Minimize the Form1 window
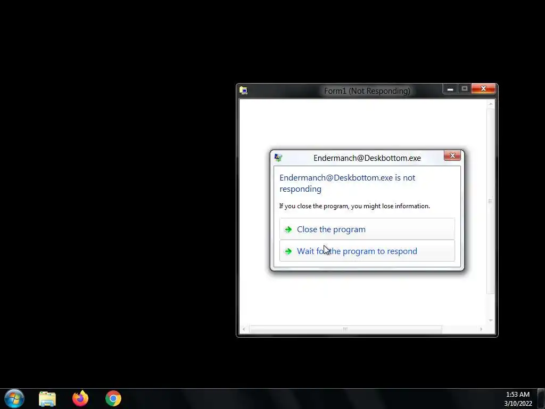Screen dimensions: 545x409 click(x=450, y=89)
